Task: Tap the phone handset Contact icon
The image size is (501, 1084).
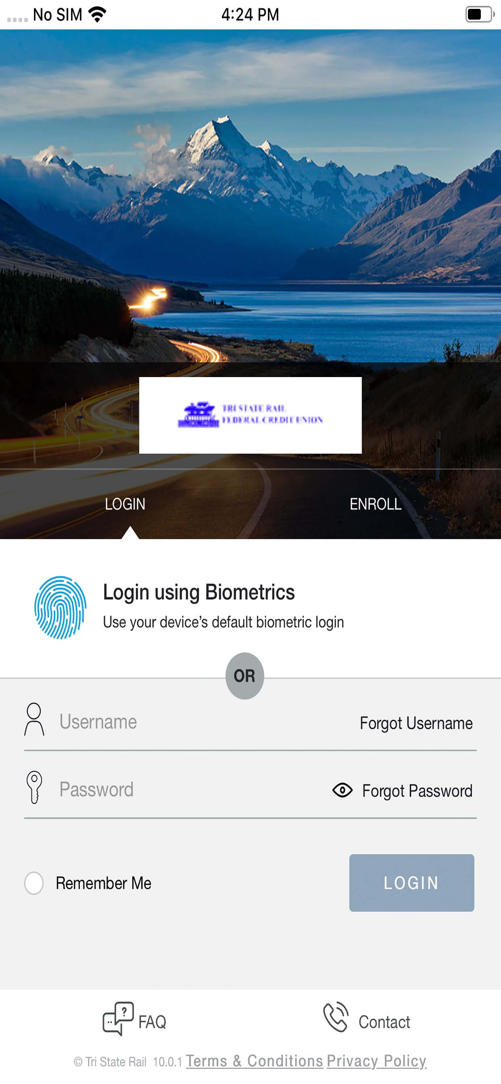Action: [x=336, y=1017]
